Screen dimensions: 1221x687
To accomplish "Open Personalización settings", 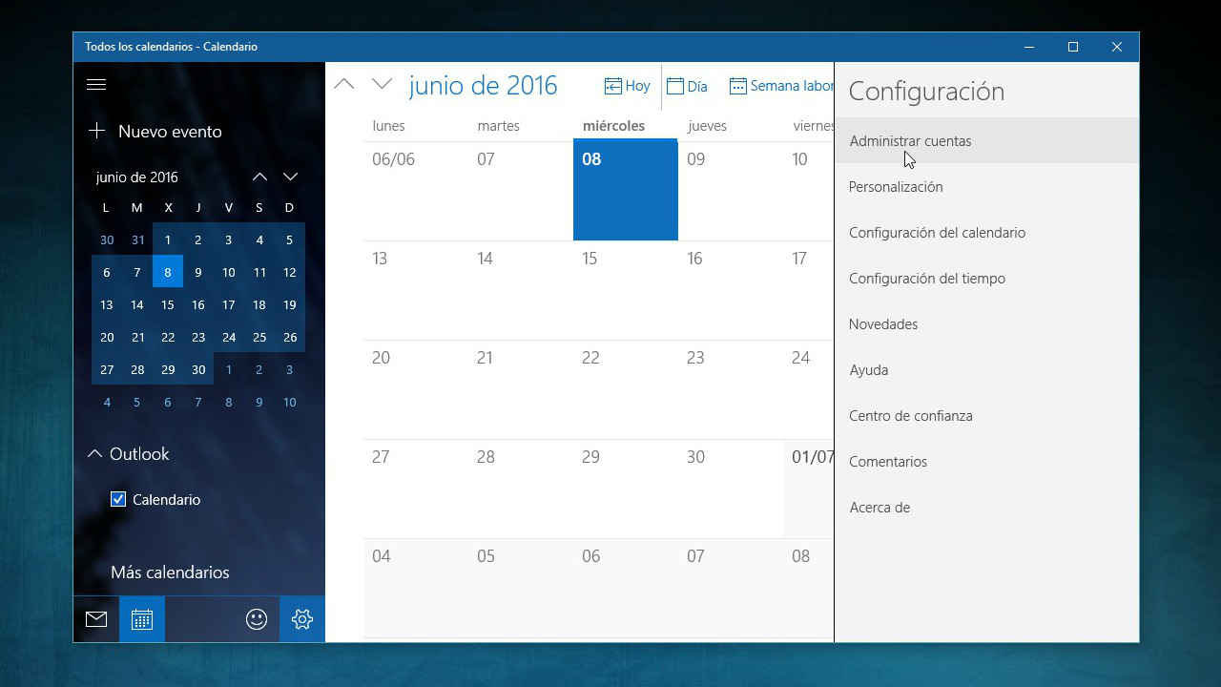I will [986, 187].
